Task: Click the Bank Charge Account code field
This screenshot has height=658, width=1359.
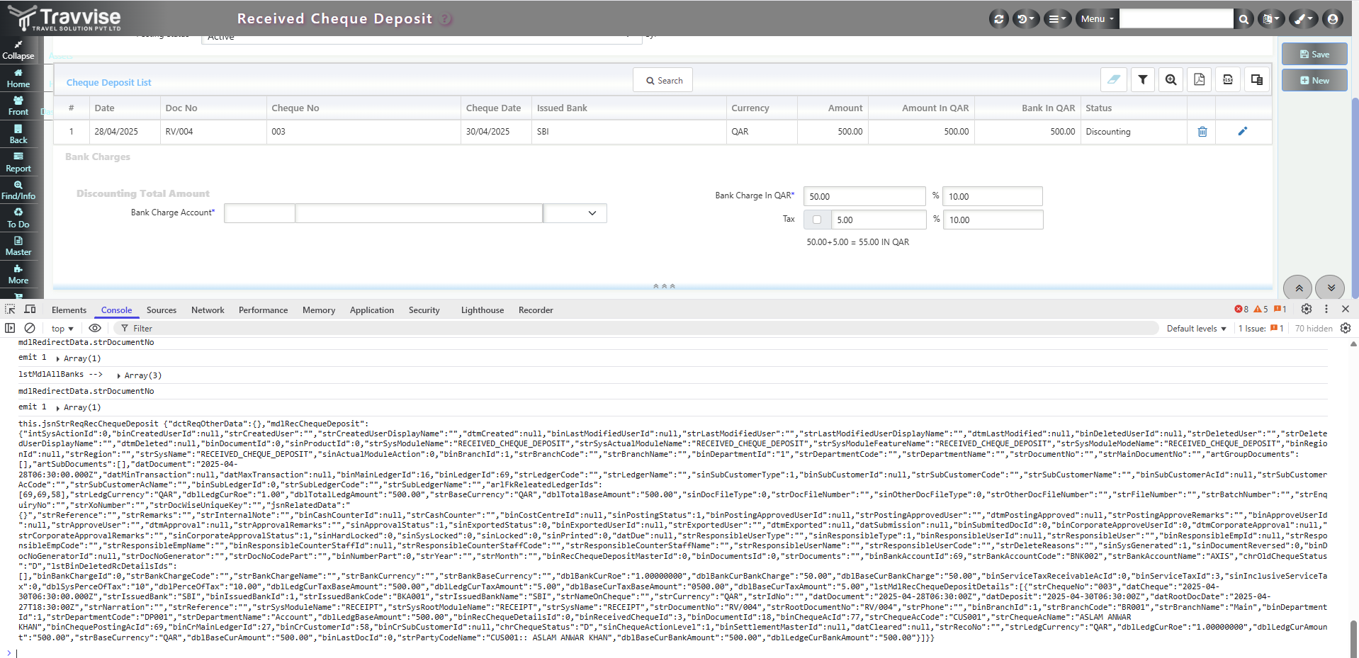Action: (x=259, y=213)
